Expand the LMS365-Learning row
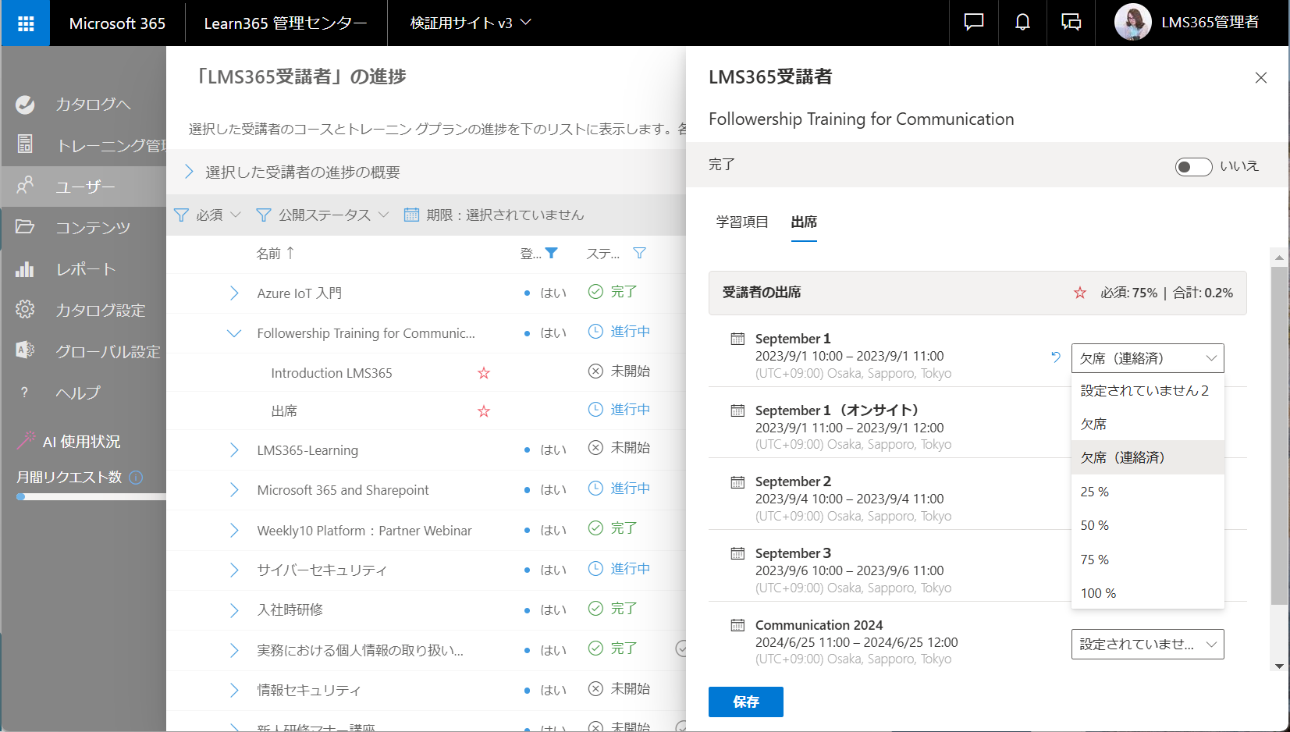1290x732 pixels. tap(234, 450)
